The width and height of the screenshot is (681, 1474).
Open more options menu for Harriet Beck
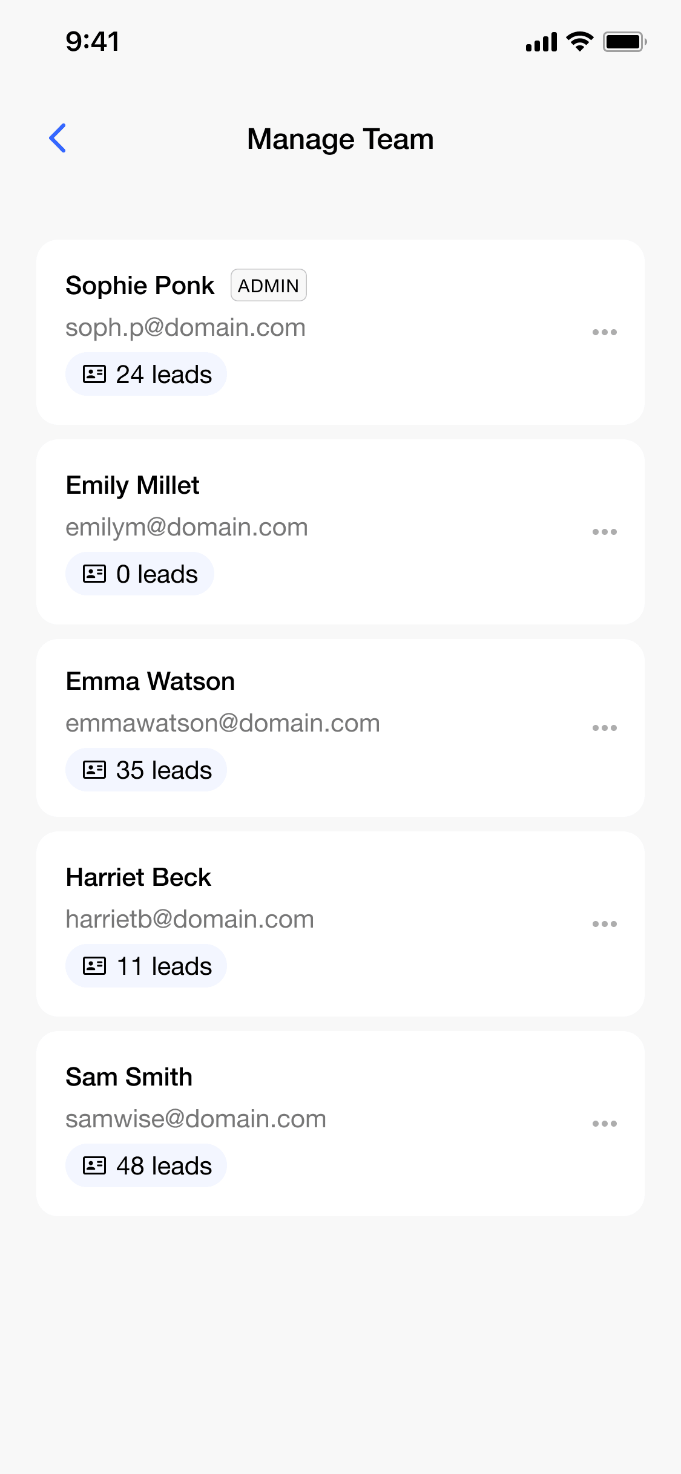click(x=604, y=924)
